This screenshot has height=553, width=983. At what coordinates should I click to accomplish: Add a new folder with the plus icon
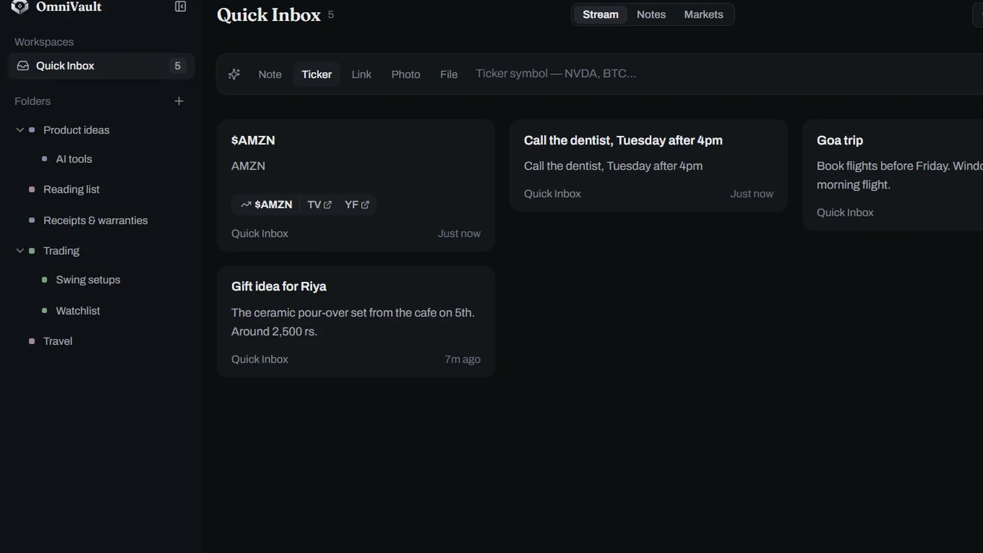click(179, 101)
